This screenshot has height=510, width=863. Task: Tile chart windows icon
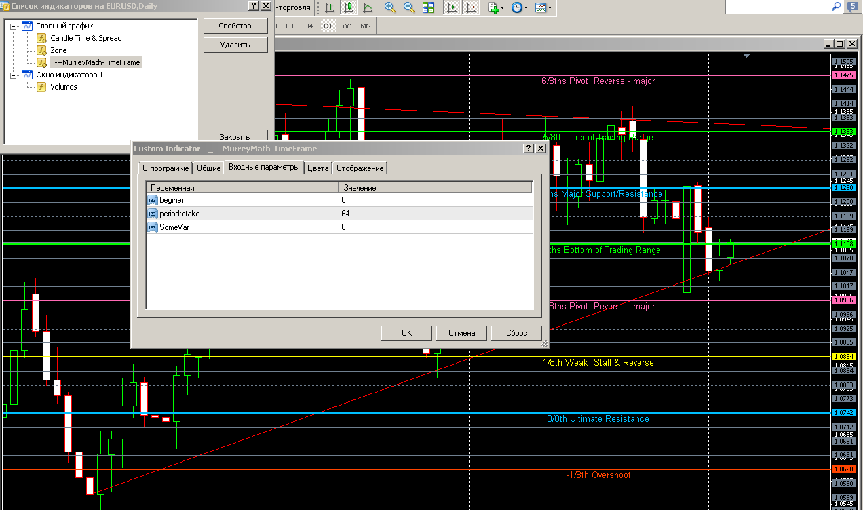[428, 8]
